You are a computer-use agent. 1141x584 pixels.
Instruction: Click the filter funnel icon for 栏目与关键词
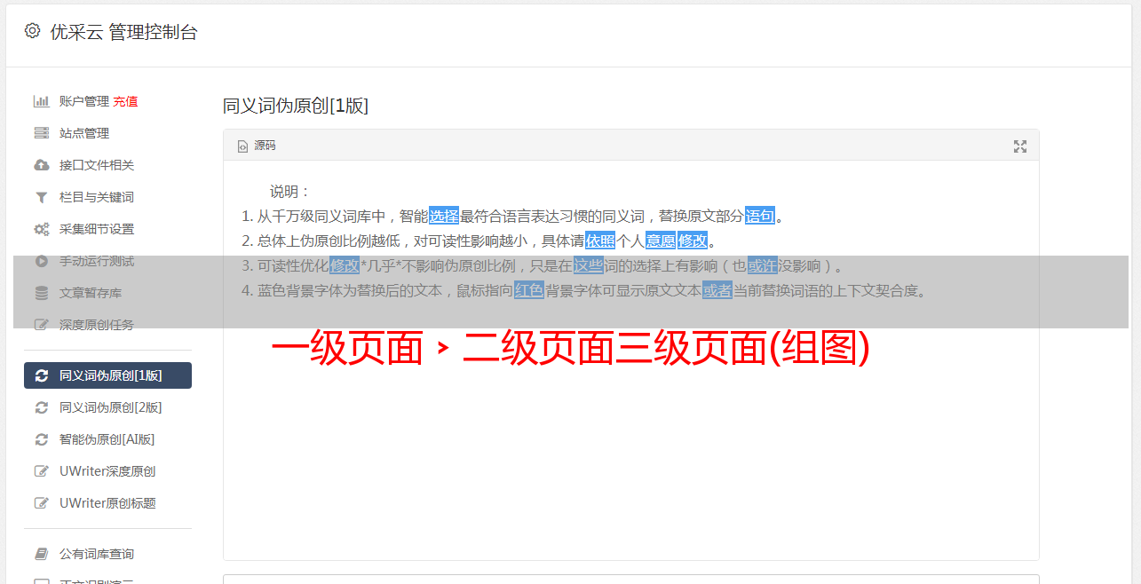point(41,197)
